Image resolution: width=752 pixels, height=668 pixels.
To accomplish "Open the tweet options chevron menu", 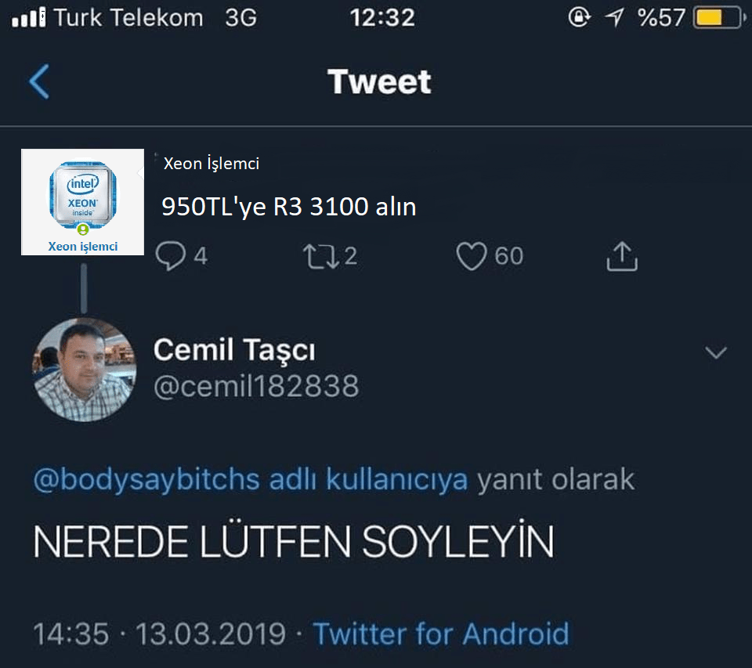I will click(716, 353).
